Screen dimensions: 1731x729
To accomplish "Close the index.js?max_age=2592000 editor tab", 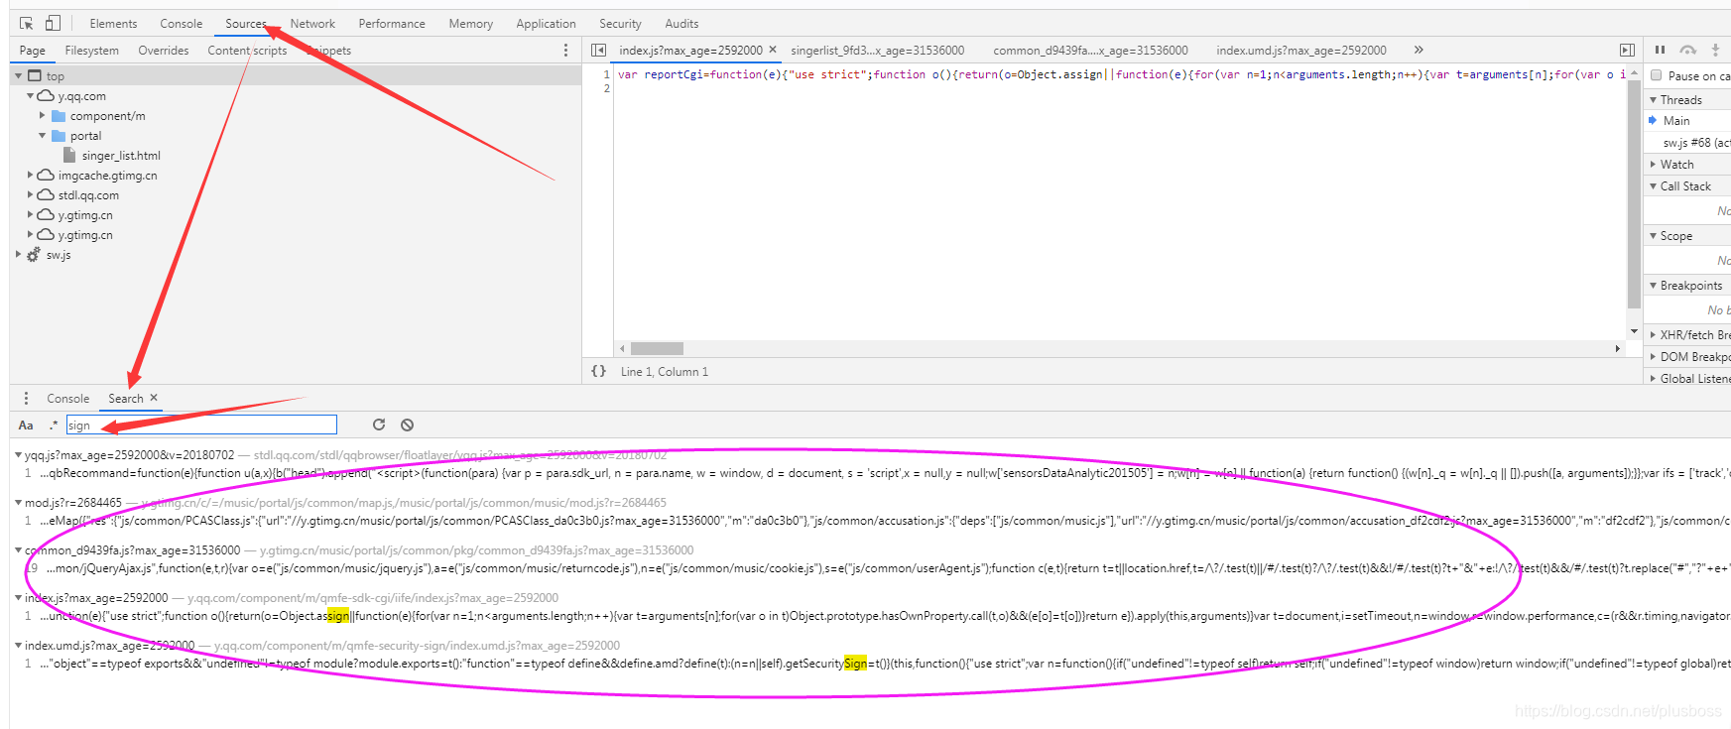I will [773, 50].
